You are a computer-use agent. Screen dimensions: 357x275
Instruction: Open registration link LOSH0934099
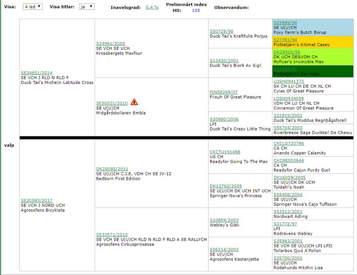click(x=289, y=98)
